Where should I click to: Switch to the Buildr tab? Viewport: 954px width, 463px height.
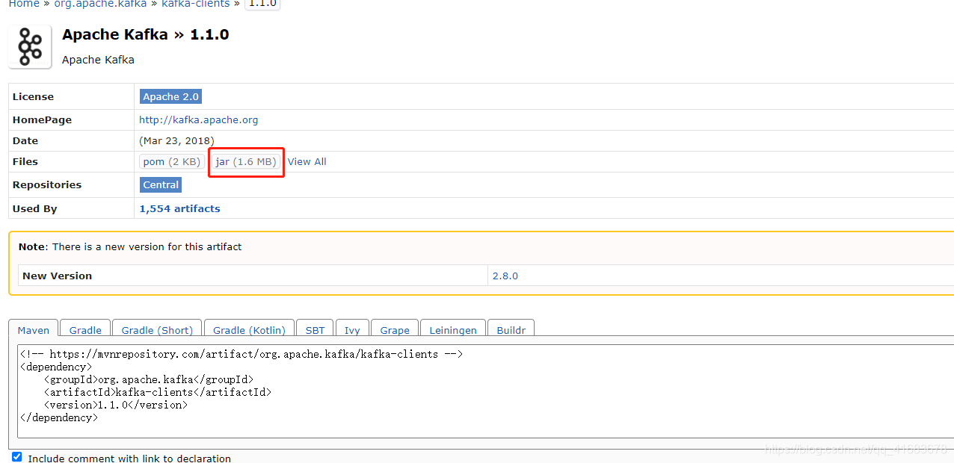(511, 329)
